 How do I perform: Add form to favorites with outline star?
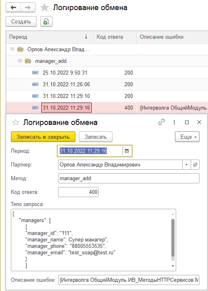pos(16,122)
